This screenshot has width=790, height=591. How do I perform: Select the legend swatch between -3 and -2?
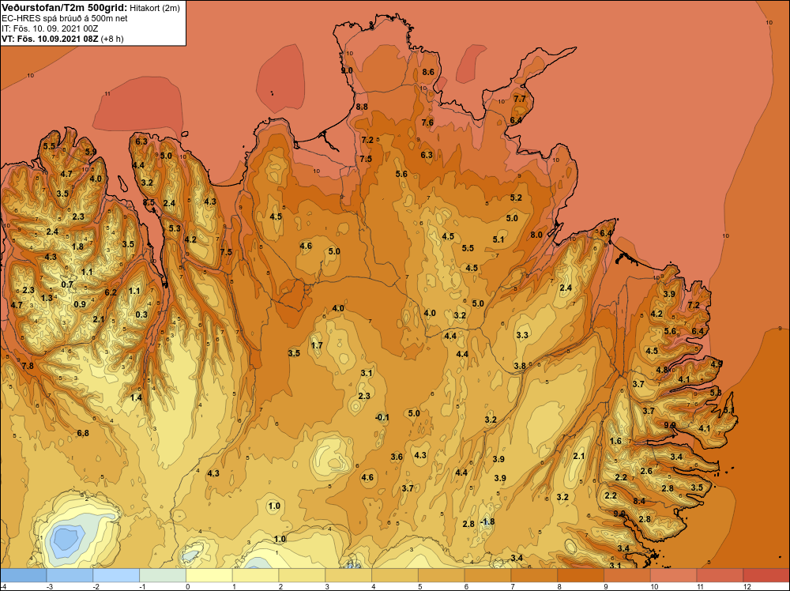[70, 575]
